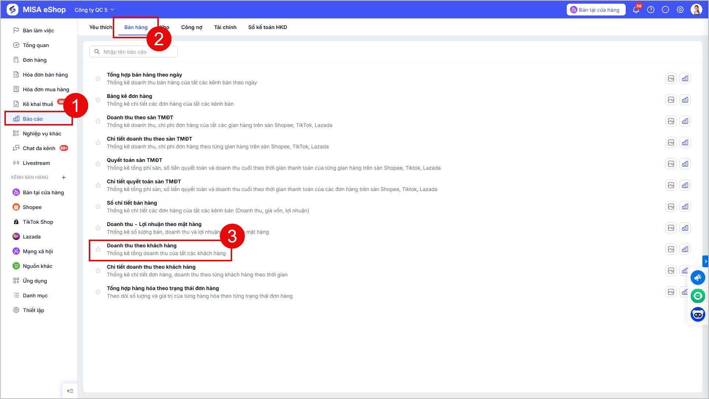Add a sales channel with plus icon
Image resolution: width=709 pixels, height=399 pixels.
click(64, 177)
